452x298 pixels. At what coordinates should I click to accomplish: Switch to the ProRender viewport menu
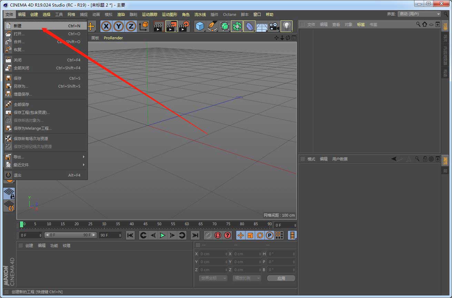113,38
